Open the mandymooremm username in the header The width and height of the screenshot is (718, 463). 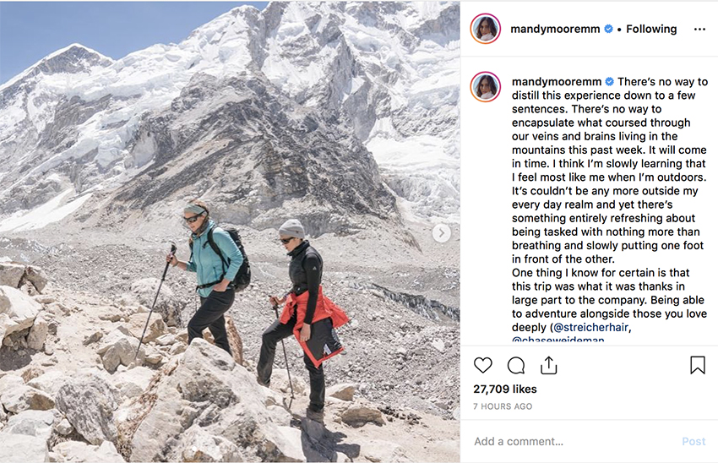click(555, 29)
